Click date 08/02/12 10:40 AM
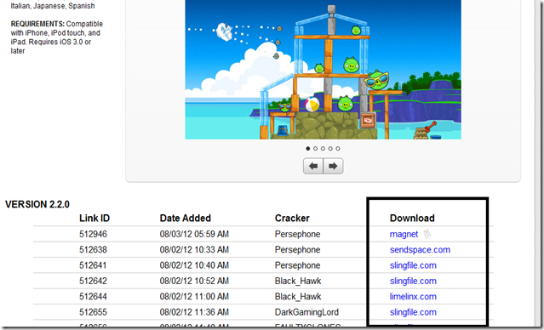Image resolution: width=544 pixels, height=330 pixels. tap(194, 265)
